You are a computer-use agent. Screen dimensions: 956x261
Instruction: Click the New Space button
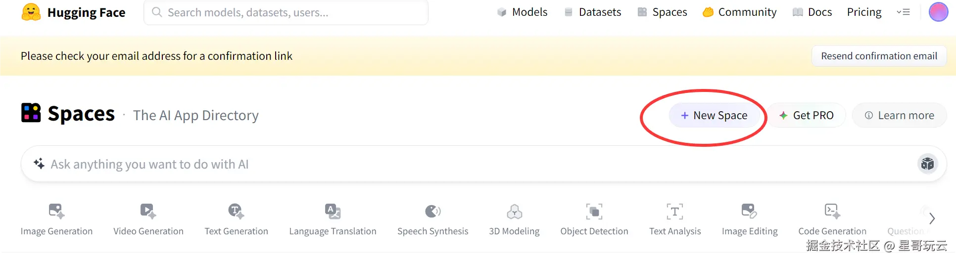coord(714,116)
